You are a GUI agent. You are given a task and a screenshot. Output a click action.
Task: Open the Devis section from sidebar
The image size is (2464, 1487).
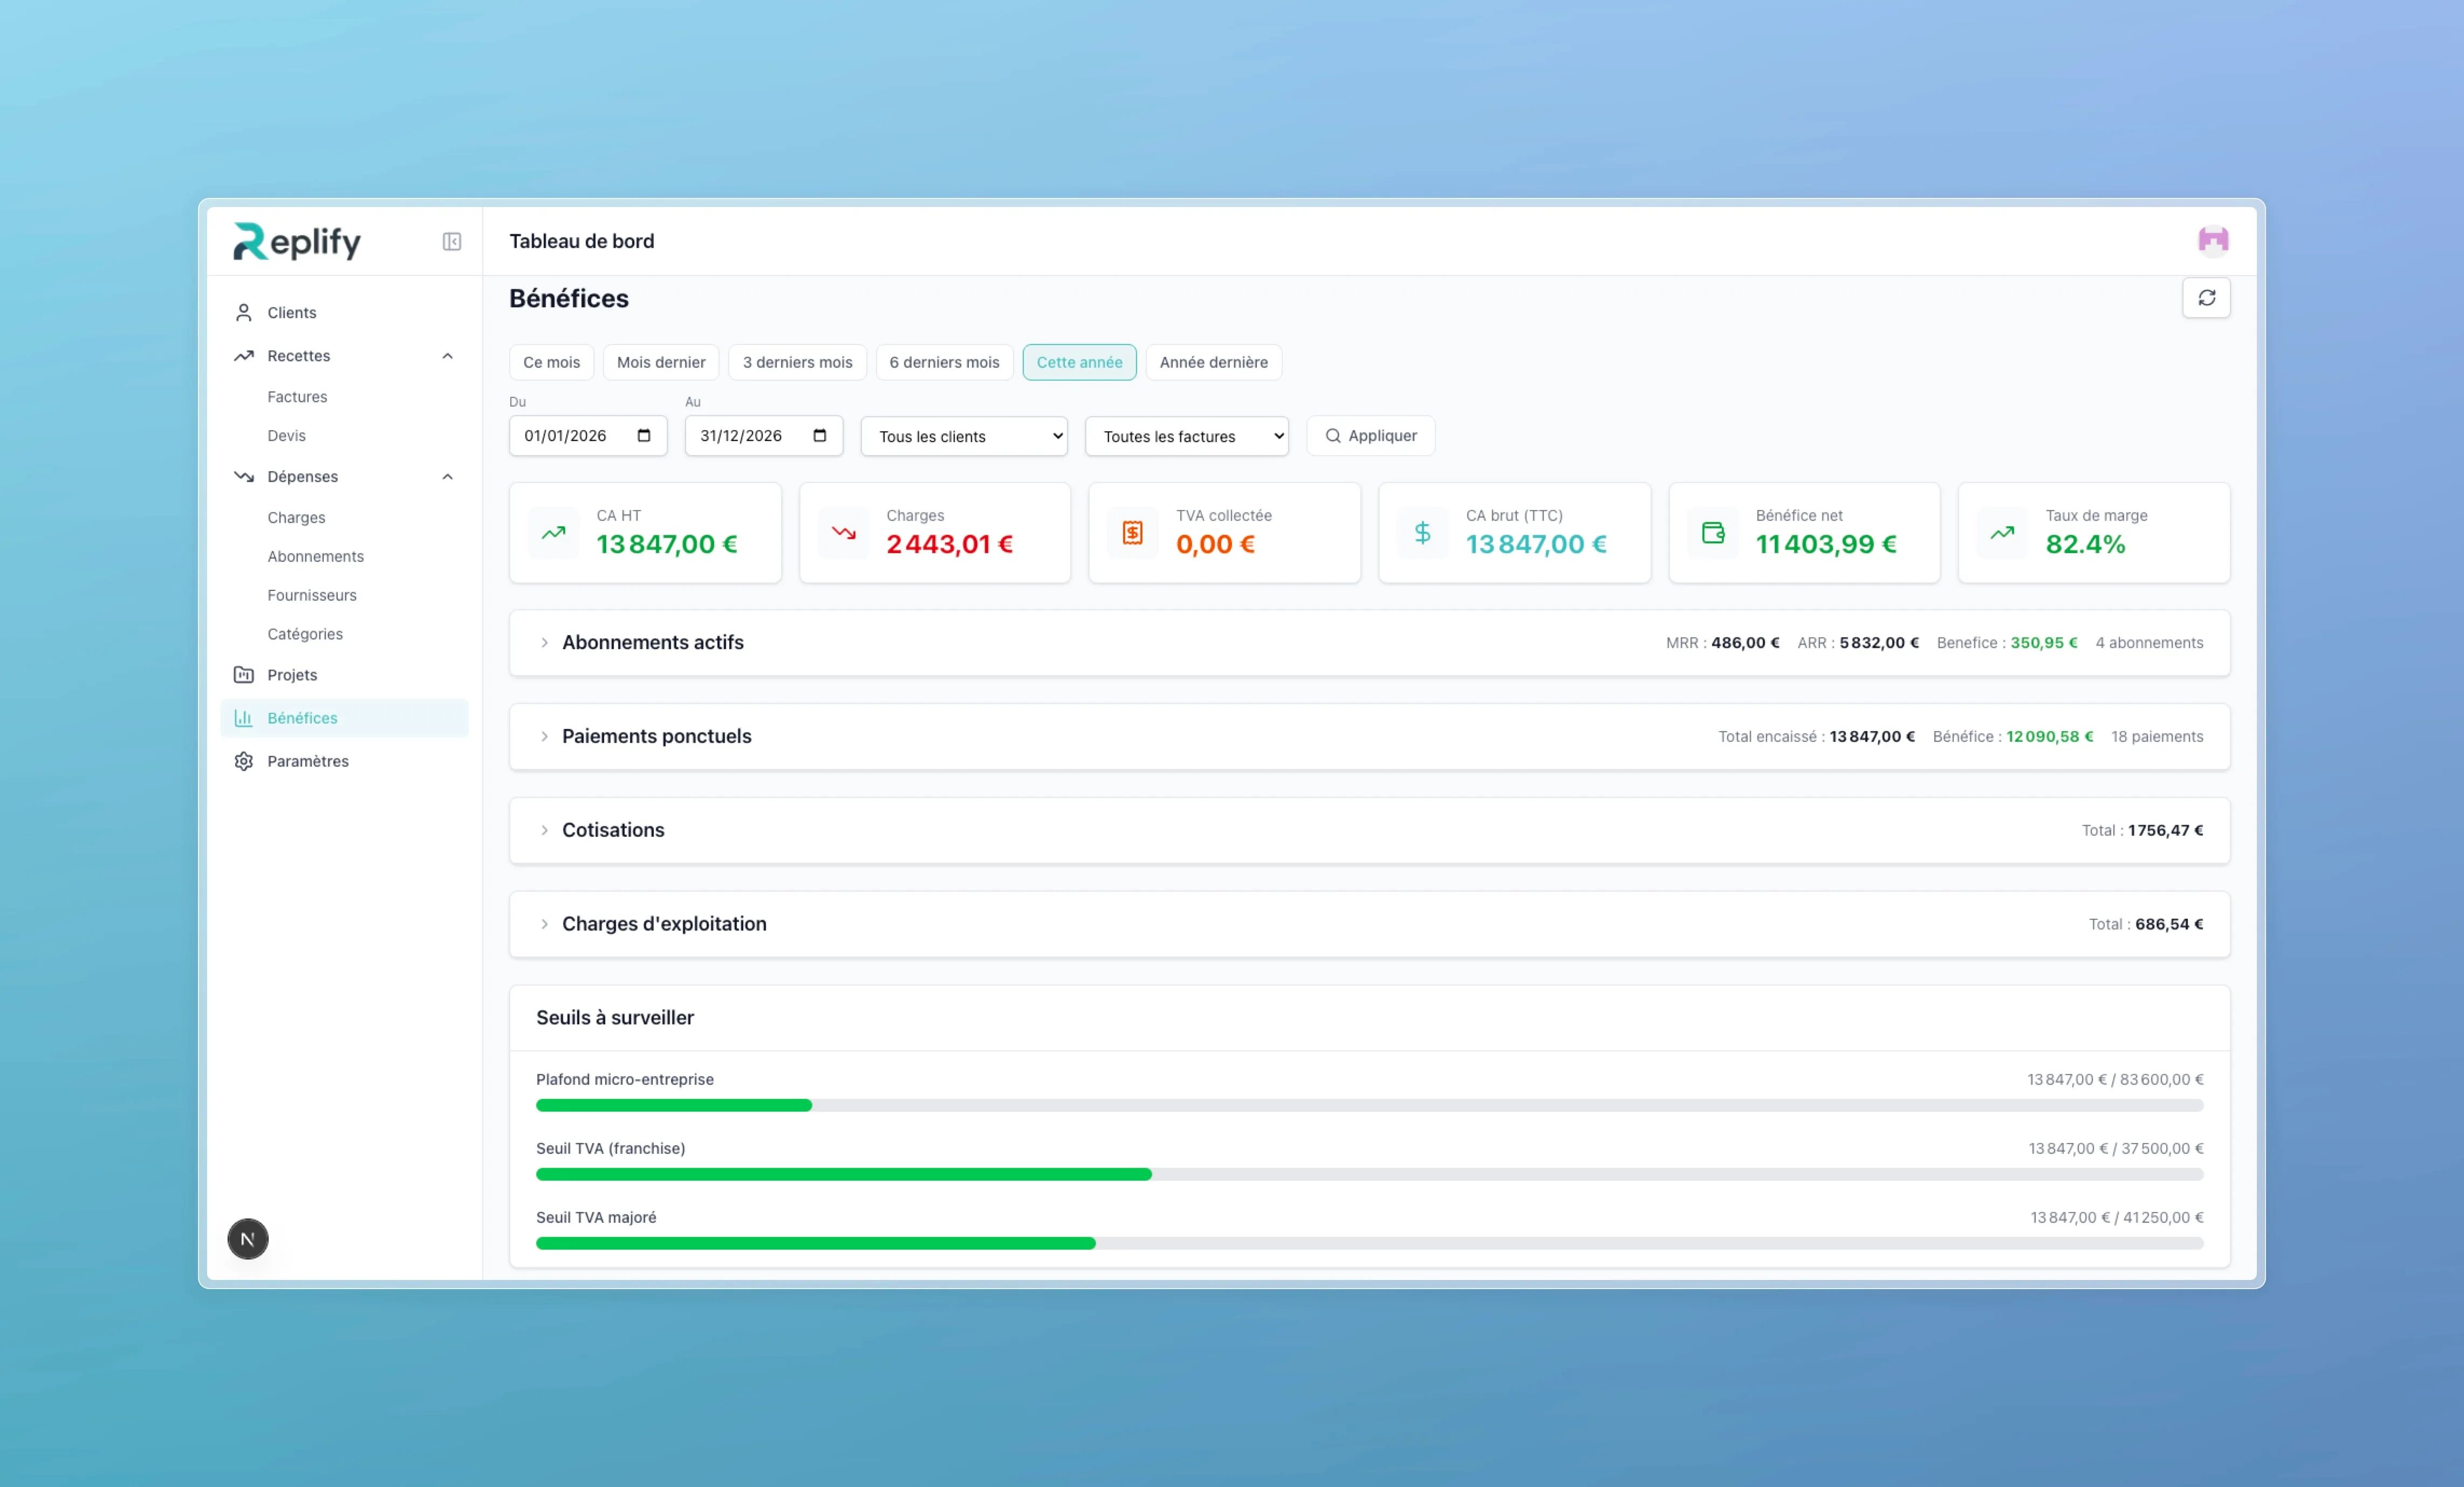[286, 435]
